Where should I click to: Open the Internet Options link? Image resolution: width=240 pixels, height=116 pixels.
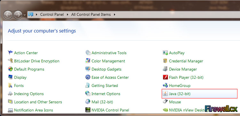106,94
